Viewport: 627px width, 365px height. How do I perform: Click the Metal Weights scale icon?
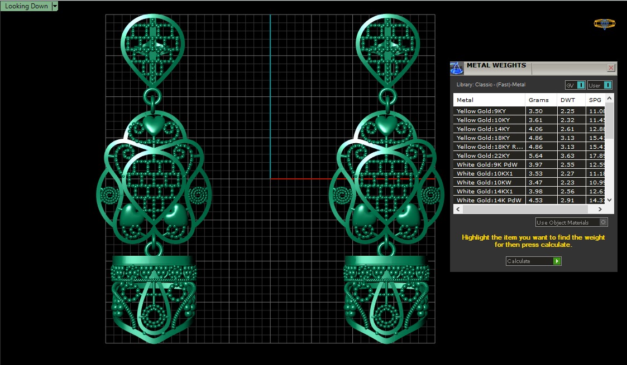tap(457, 68)
